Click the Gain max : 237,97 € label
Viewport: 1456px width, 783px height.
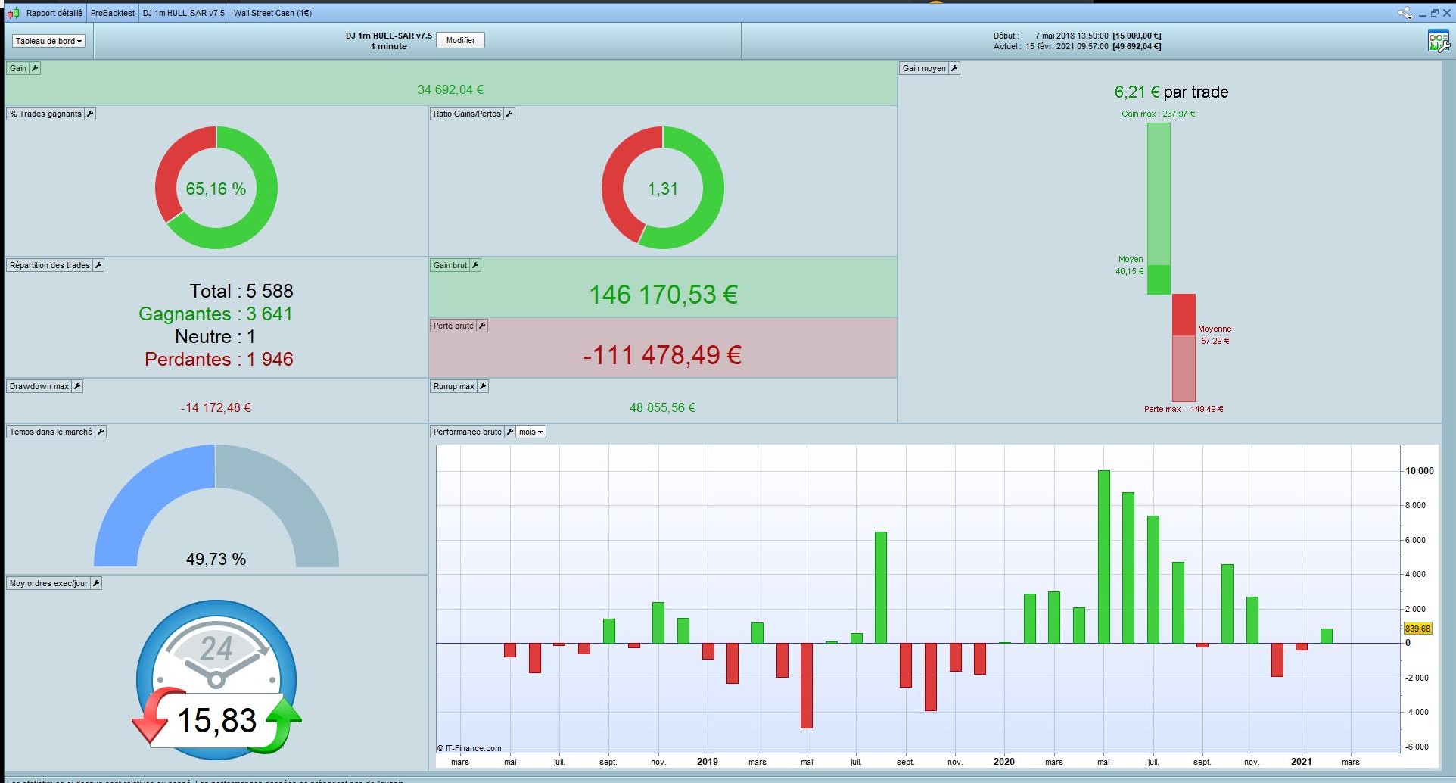(x=1159, y=114)
